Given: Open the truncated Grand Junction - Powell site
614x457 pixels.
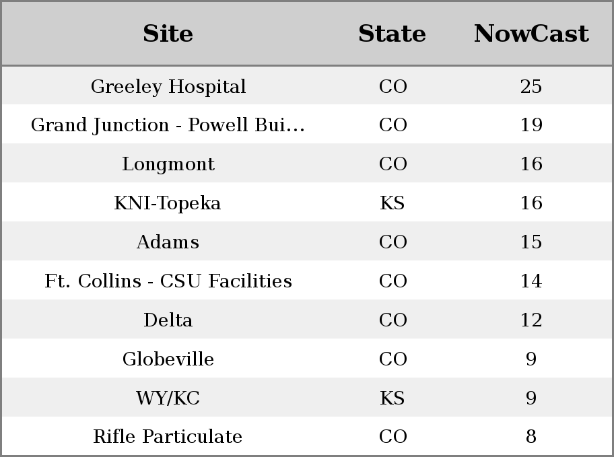Looking at the screenshot, I should [x=168, y=125].
